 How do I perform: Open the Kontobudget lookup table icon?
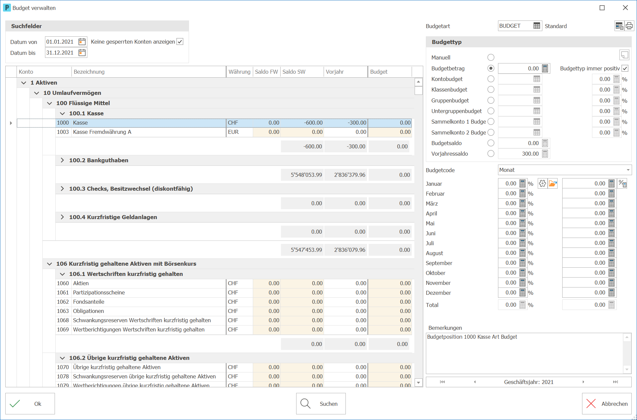point(537,79)
